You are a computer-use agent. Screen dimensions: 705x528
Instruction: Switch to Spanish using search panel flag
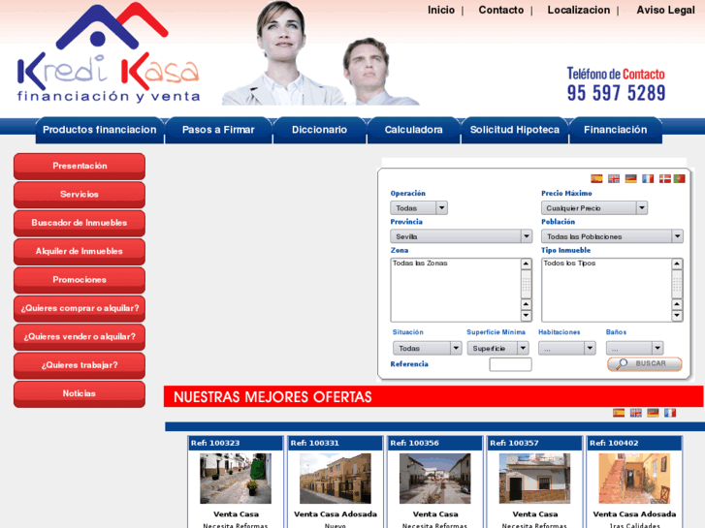[x=596, y=178]
